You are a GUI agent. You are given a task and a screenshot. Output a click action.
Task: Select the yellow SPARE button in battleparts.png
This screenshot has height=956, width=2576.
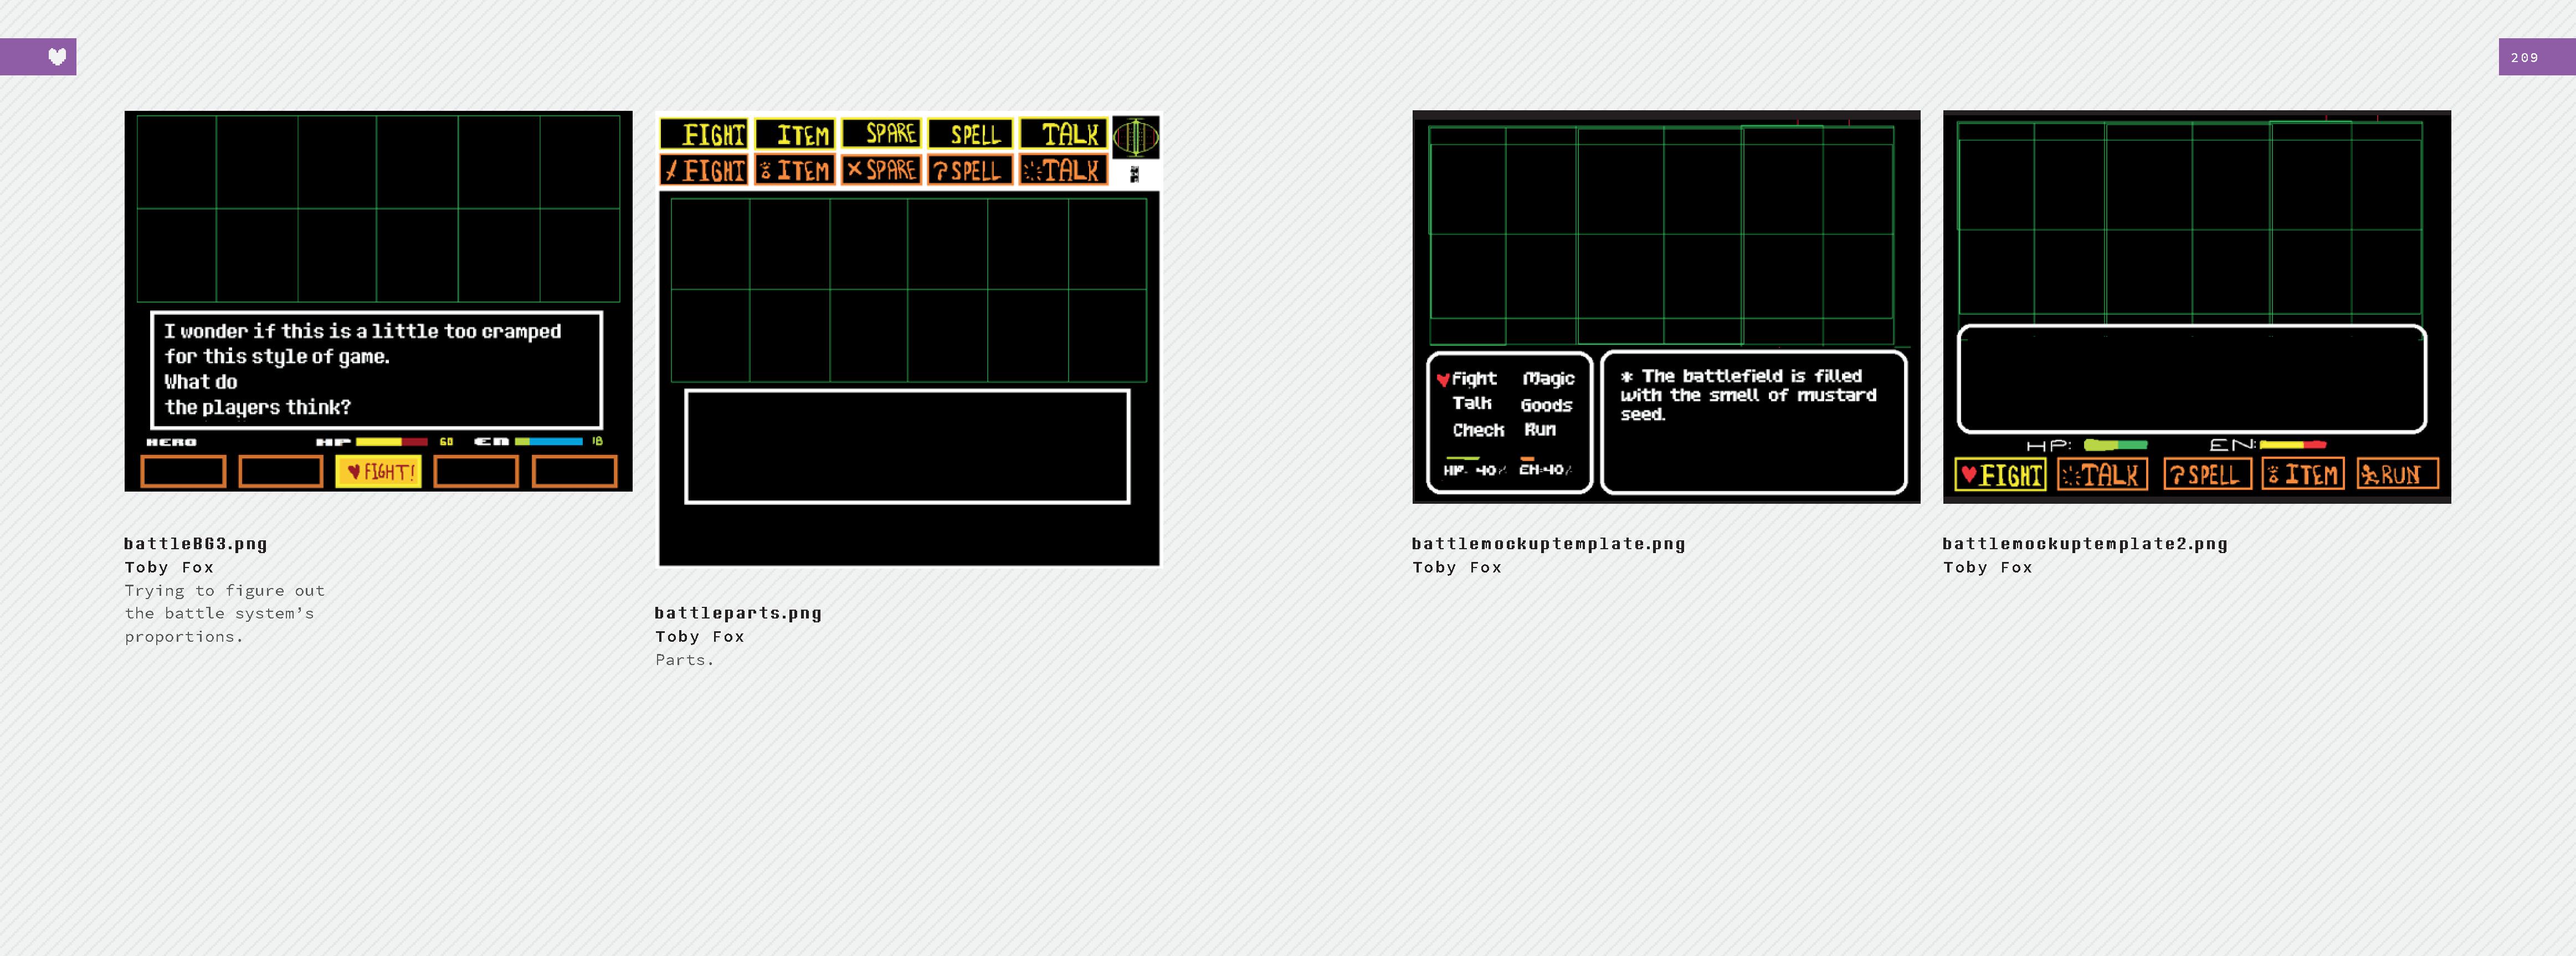coord(881,133)
